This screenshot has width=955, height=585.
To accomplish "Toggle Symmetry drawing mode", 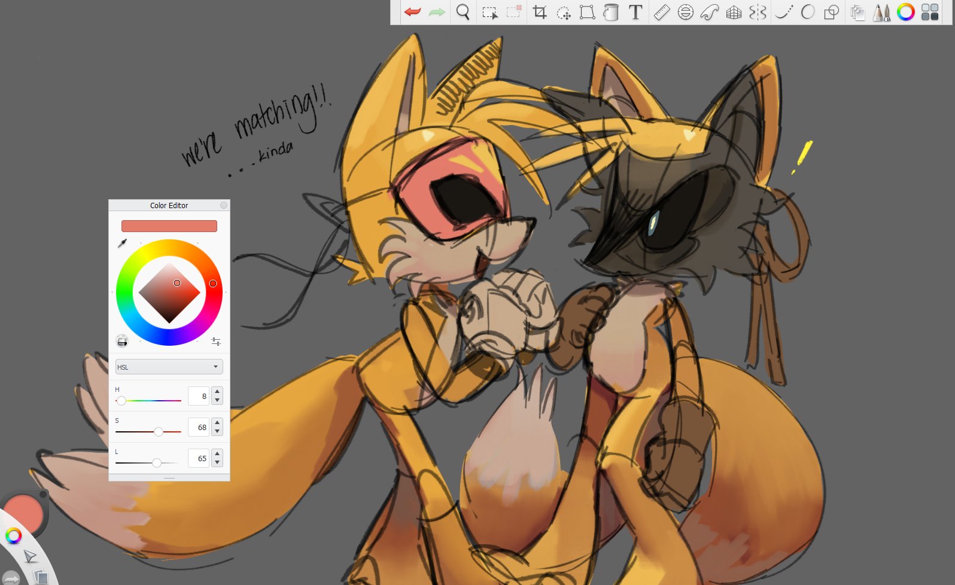I will (758, 12).
